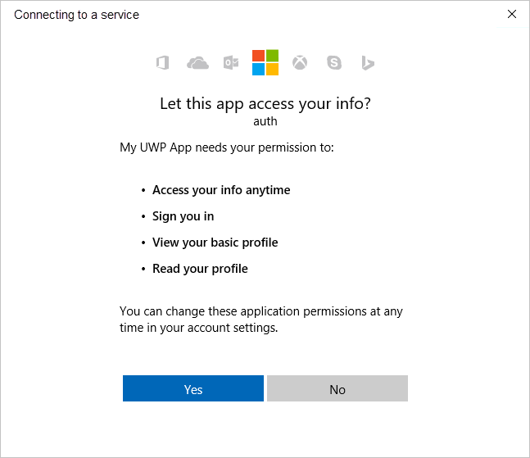Image resolution: width=530 pixels, height=458 pixels.
Task: Click the OneDrive cloud icon
Action: [197, 63]
